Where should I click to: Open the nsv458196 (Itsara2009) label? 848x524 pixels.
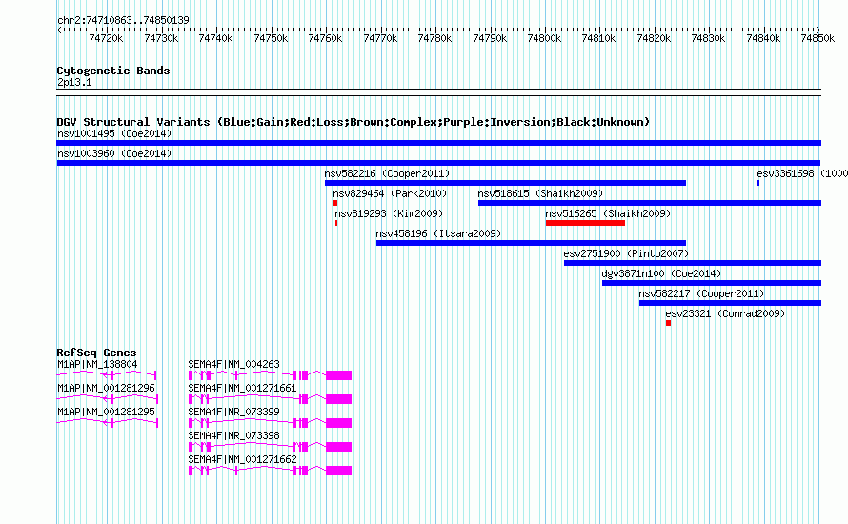pos(438,233)
